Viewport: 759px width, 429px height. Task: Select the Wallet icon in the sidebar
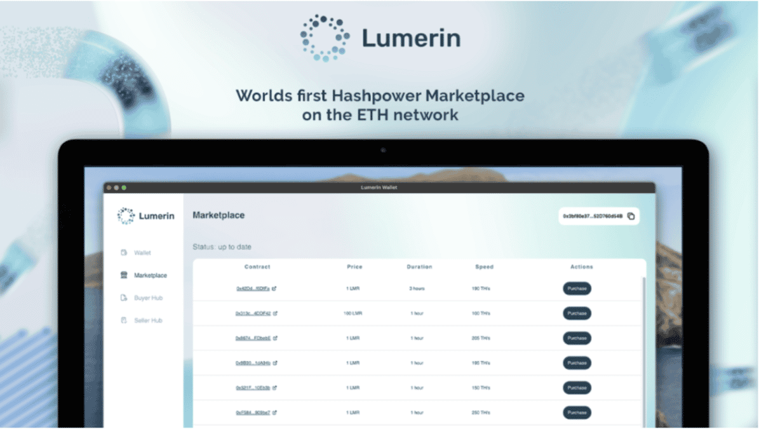(x=123, y=252)
